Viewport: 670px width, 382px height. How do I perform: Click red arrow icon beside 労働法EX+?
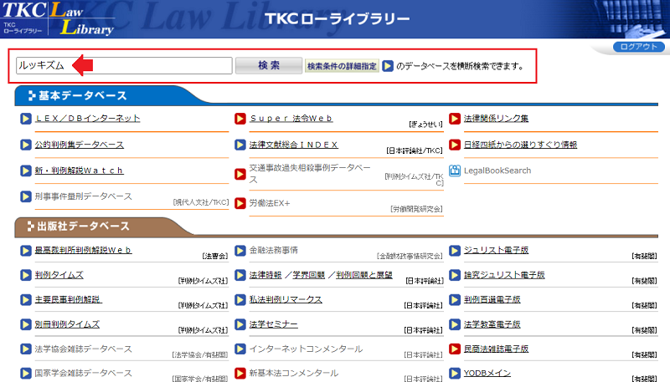(240, 203)
